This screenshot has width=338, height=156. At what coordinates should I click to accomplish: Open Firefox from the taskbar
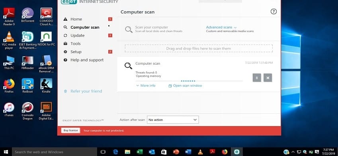[x=225, y=152]
